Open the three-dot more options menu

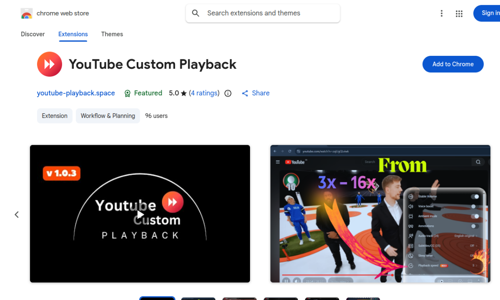tap(441, 13)
